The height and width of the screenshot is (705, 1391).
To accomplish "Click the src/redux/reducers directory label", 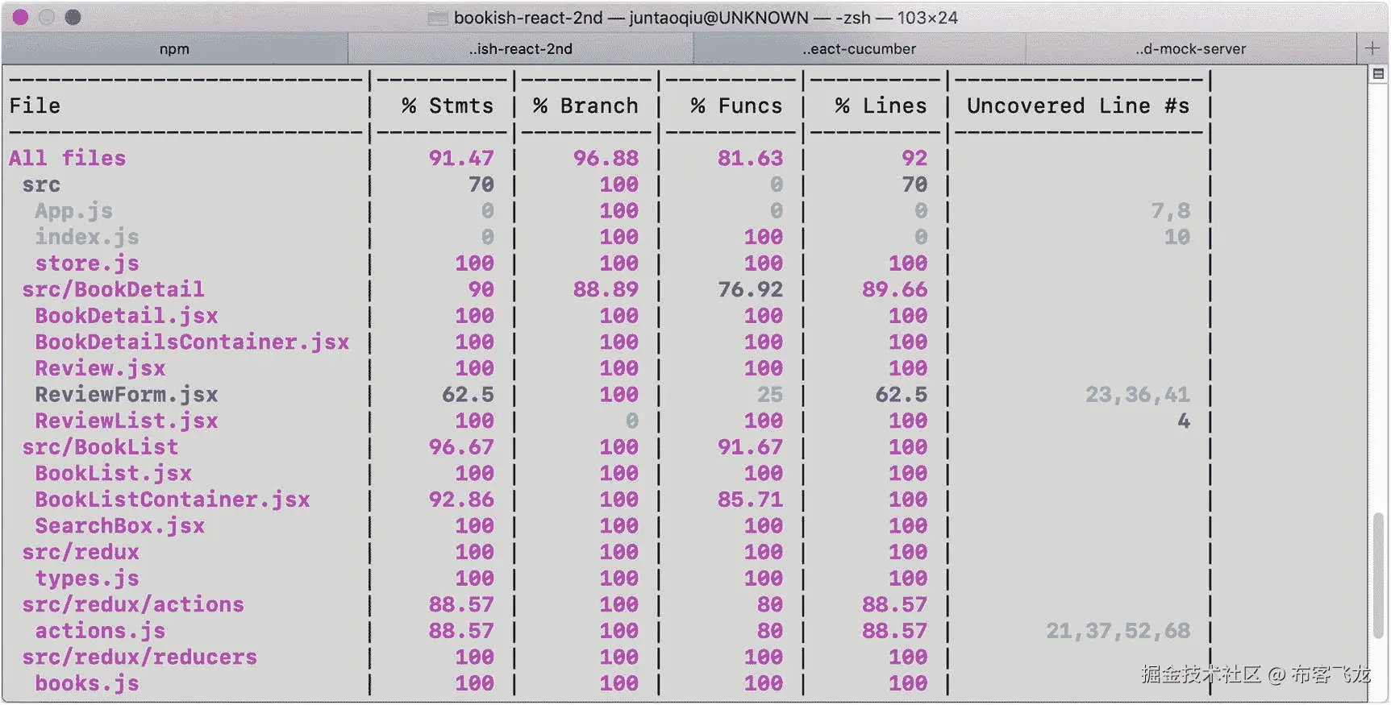I will tap(140, 657).
